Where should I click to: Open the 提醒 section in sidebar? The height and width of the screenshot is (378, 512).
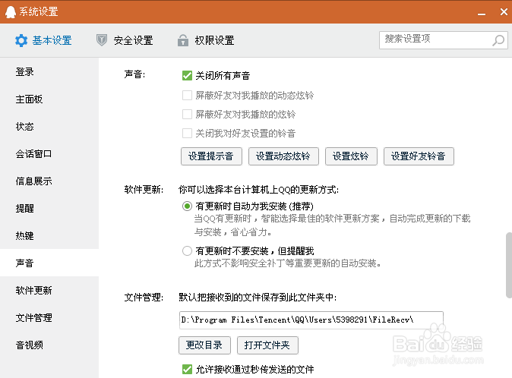click(49, 209)
